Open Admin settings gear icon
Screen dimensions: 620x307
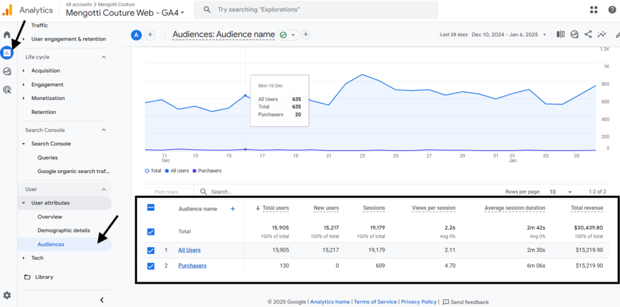(7, 295)
